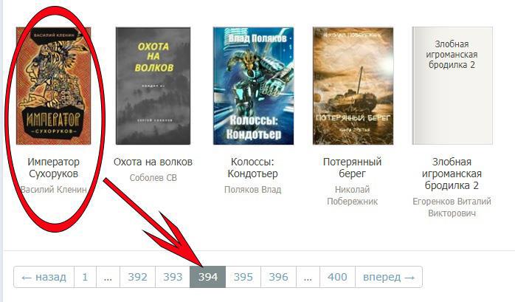Click the Охота на волков title link
This screenshot has height=302, width=515.
point(153,162)
